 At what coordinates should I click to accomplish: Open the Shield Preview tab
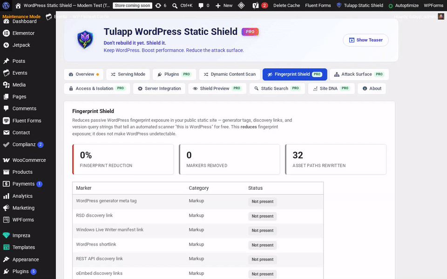[217, 88]
